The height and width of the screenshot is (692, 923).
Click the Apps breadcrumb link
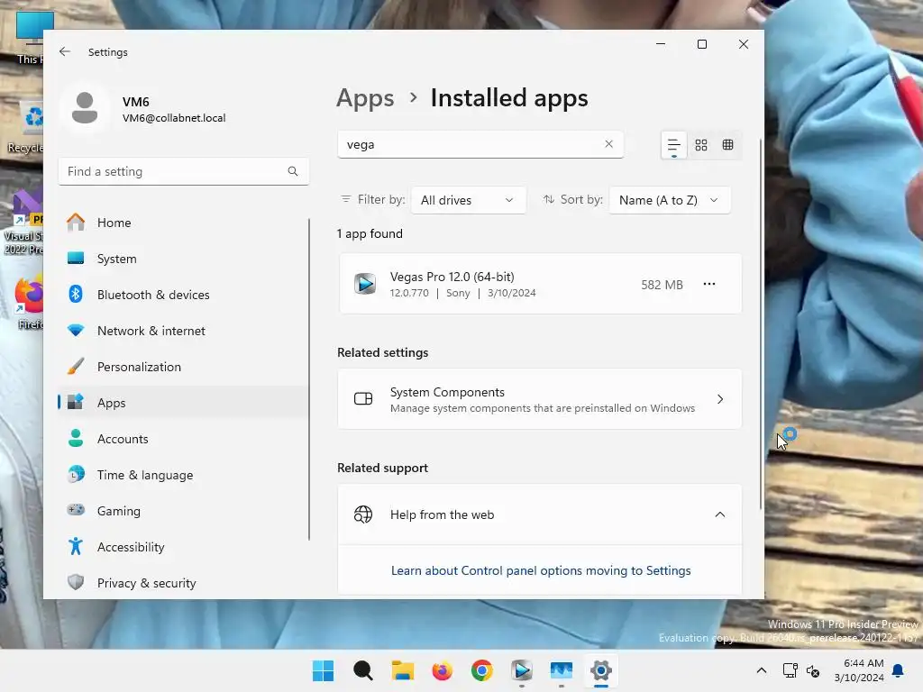point(365,98)
